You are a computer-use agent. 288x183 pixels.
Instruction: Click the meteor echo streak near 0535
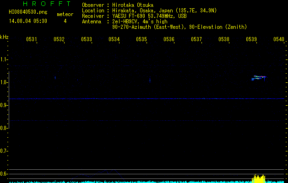150,80
